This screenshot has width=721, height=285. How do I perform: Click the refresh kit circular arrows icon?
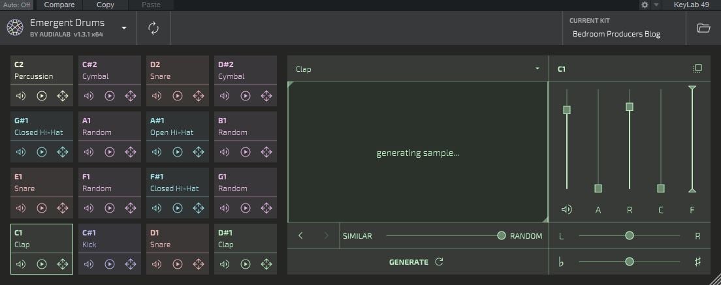[153, 28]
